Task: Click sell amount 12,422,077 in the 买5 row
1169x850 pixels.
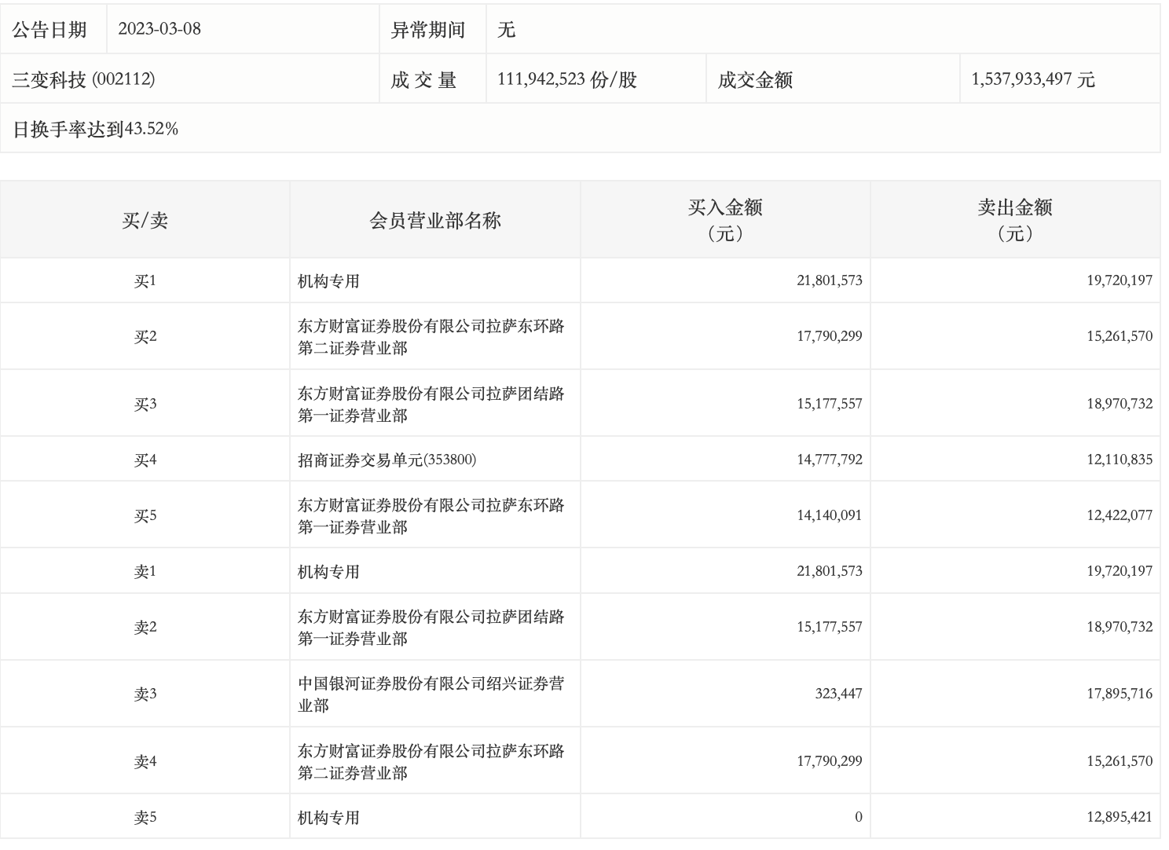Action: (x=1119, y=515)
